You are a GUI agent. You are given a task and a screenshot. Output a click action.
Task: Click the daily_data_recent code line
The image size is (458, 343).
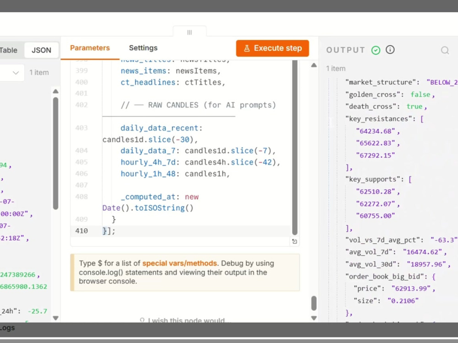(x=162, y=128)
